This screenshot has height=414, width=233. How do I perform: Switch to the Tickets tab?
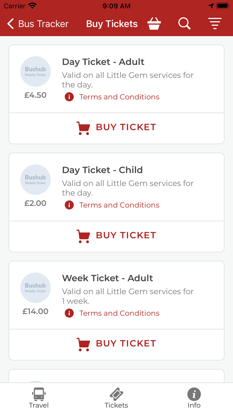[116, 398]
